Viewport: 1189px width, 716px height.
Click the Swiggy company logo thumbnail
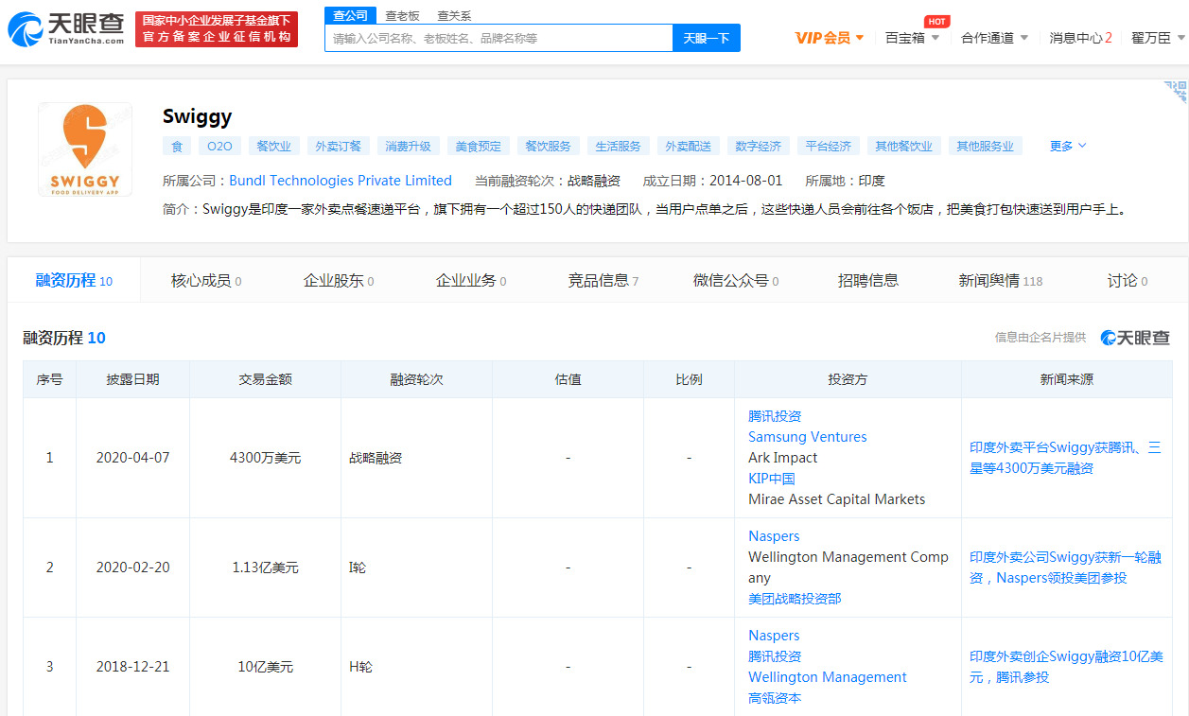pyautogui.click(x=85, y=149)
